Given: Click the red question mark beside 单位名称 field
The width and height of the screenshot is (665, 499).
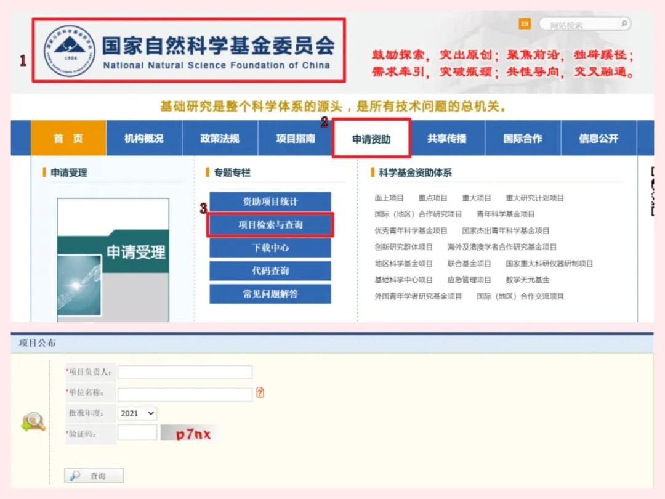Looking at the screenshot, I should (x=260, y=392).
